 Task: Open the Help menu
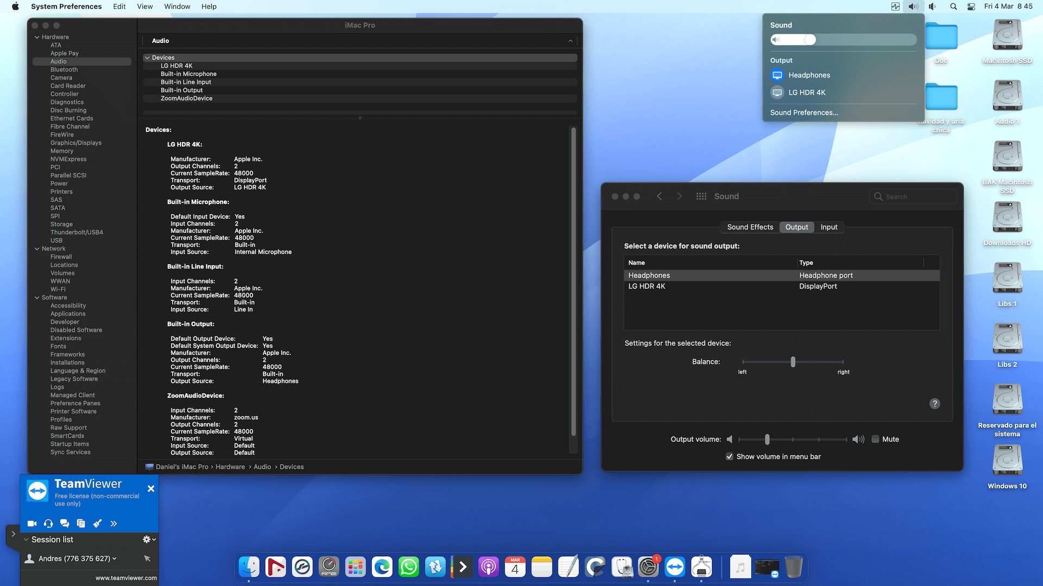point(209,7)
